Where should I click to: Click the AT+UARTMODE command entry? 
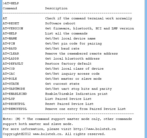click(x=14, y=89)
